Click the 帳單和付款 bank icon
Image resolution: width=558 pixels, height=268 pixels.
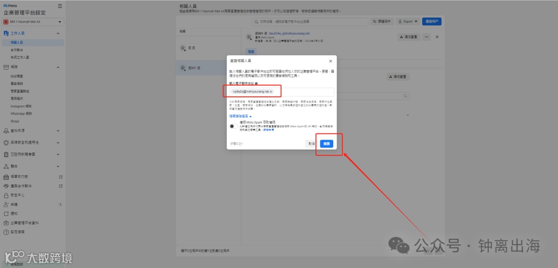click(6, 176)
